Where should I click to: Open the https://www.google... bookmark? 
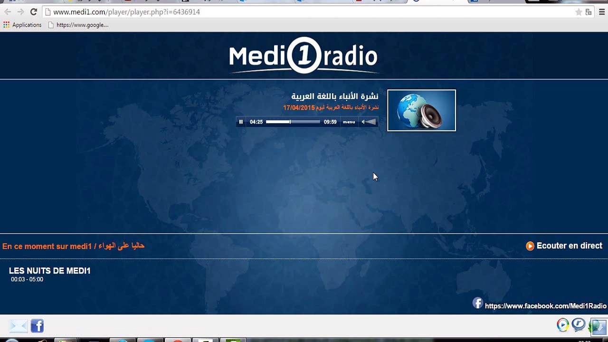[78, 25]
